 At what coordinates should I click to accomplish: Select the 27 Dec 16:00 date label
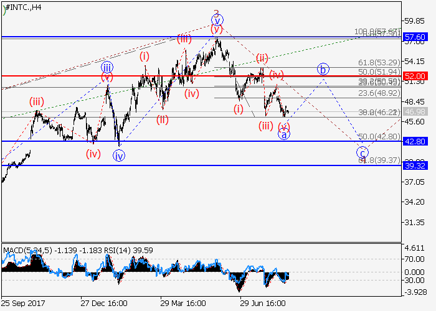[103, 303]
